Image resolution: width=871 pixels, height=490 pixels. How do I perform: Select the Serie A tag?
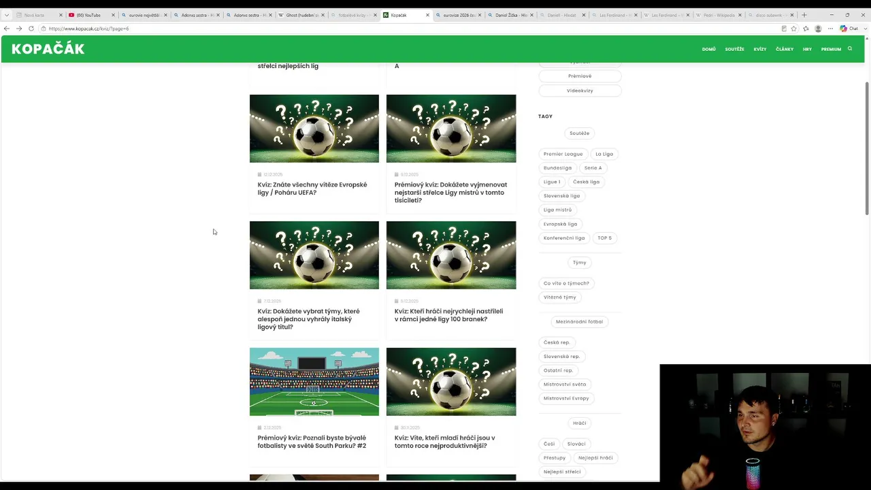tap(593, 168)
